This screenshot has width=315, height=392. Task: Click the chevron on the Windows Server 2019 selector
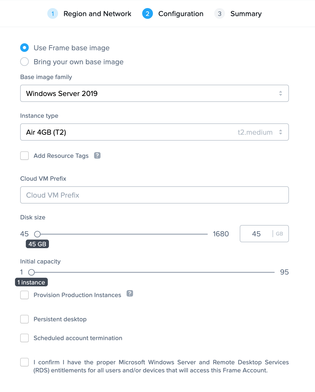(x=281, y=93)
